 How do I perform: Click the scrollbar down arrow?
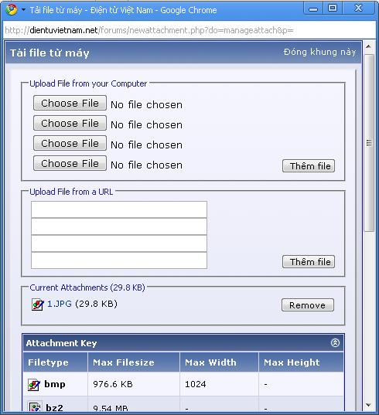click(368, 405)
